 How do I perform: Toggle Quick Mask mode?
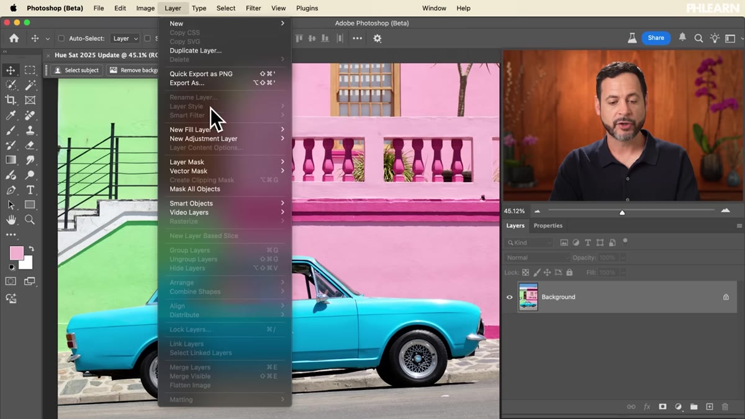[11, 281]
